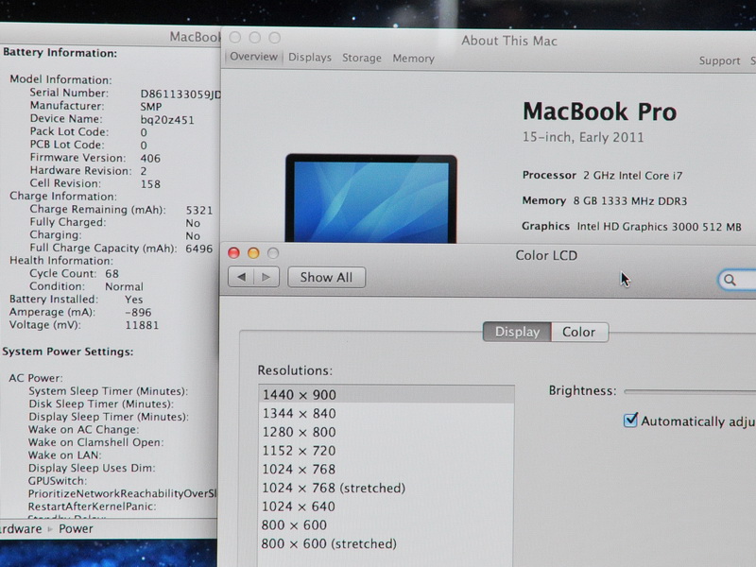
Task: Click the Condition value Normal
Action: tap(125, 286)
